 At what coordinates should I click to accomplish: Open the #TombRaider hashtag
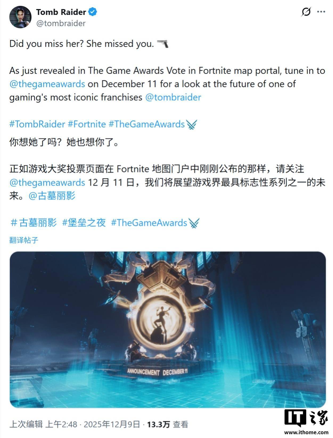pos(37,124)
